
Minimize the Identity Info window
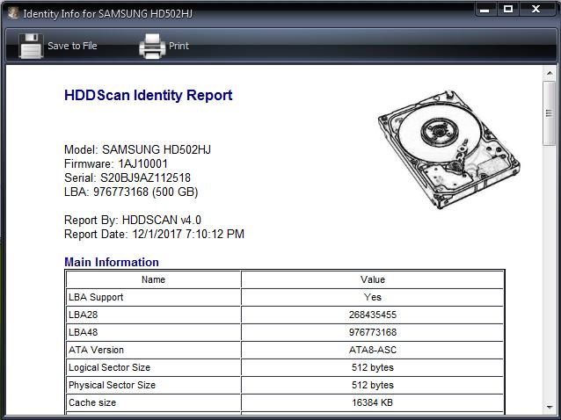[488, 10]
